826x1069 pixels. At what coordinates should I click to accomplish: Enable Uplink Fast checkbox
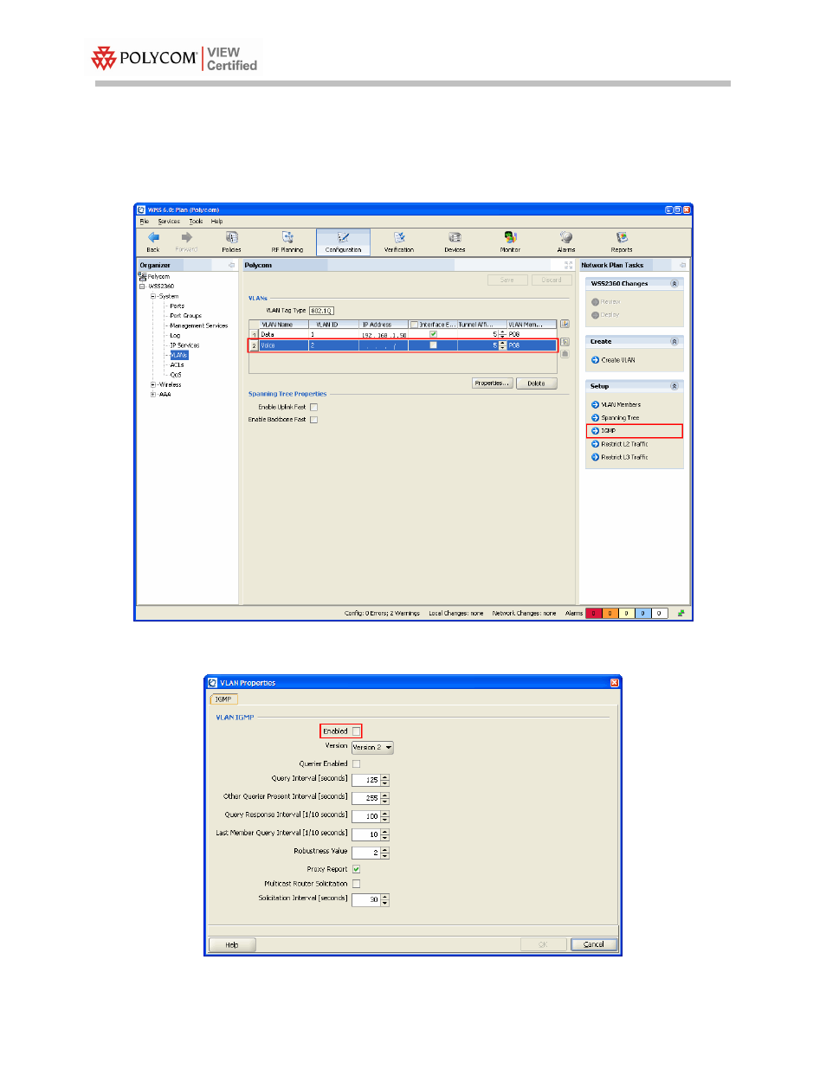(x=313, y=407)
